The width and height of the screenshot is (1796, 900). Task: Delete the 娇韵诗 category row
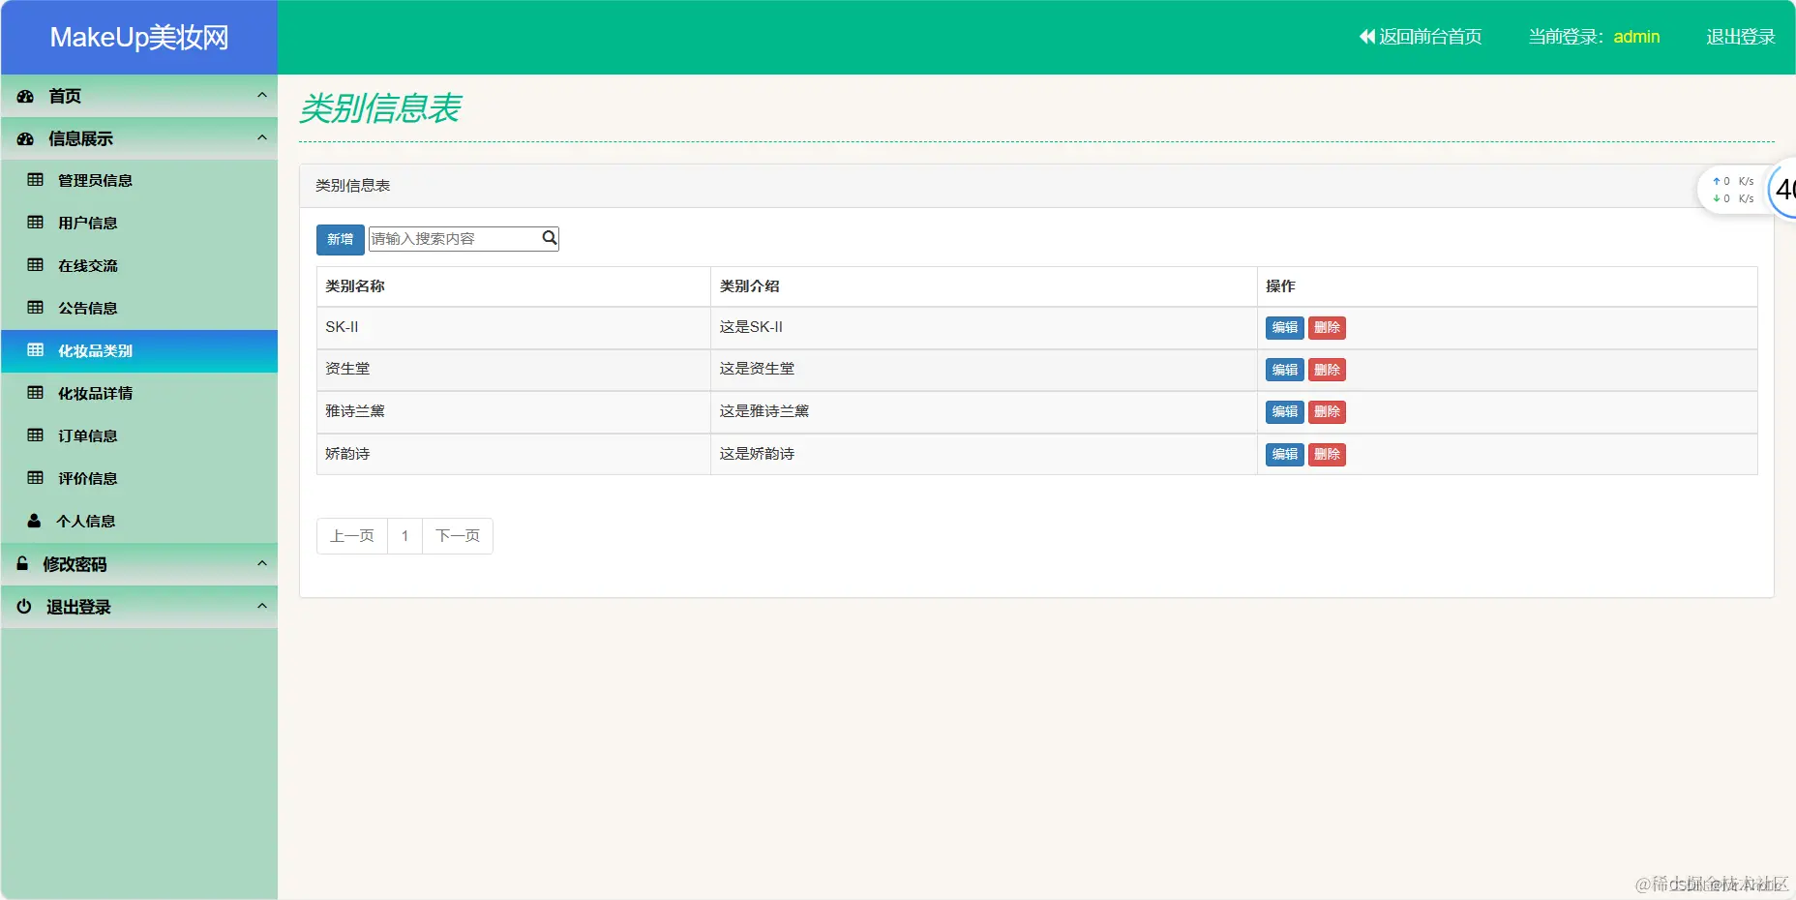click(1327, 454)
